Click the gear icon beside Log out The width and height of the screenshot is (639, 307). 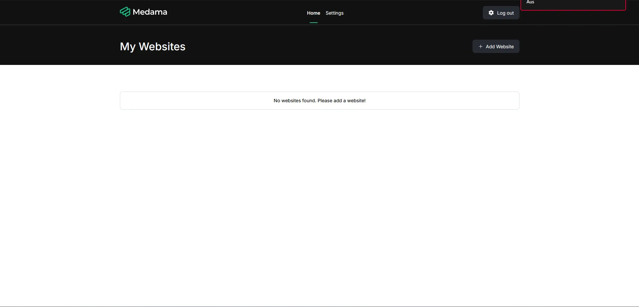pyautogui.click(x=491, y=13)
